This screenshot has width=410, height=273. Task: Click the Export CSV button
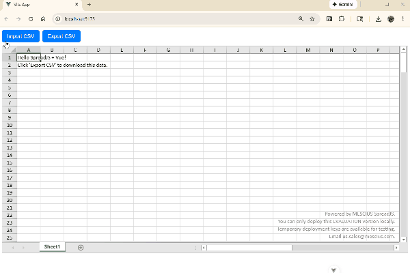coord(61,36)
